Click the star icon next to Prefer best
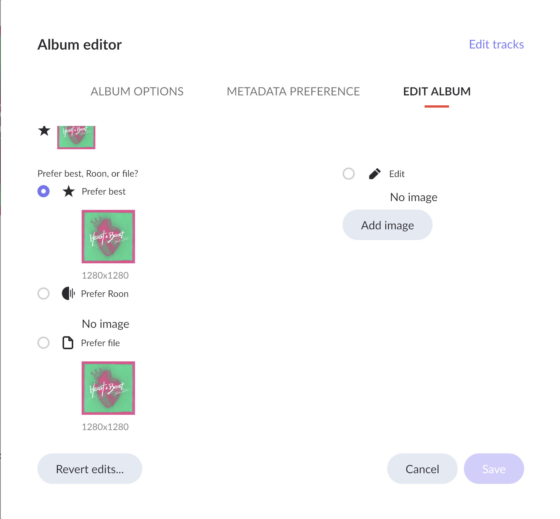Viewport: 560px width, 519px height. 69,191
